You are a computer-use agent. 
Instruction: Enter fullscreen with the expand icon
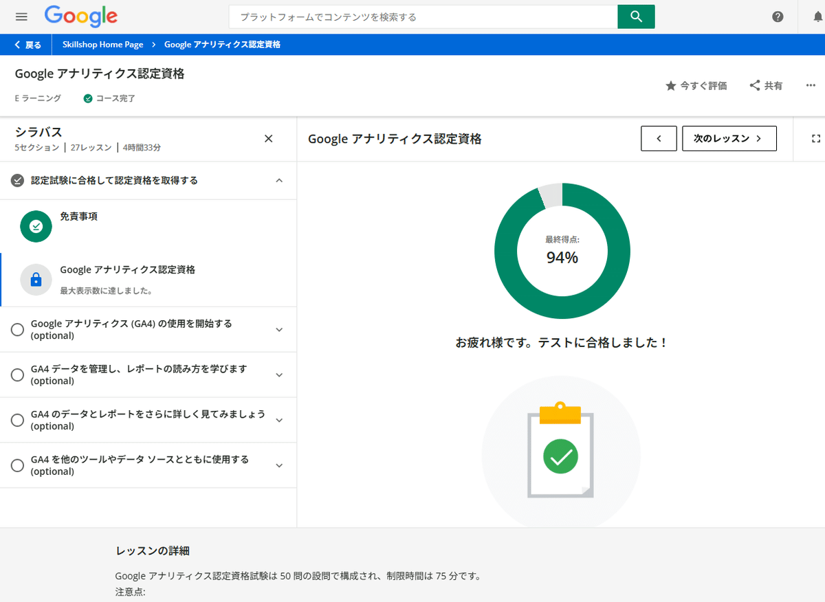pyautogui.click(x=816, y=138)
